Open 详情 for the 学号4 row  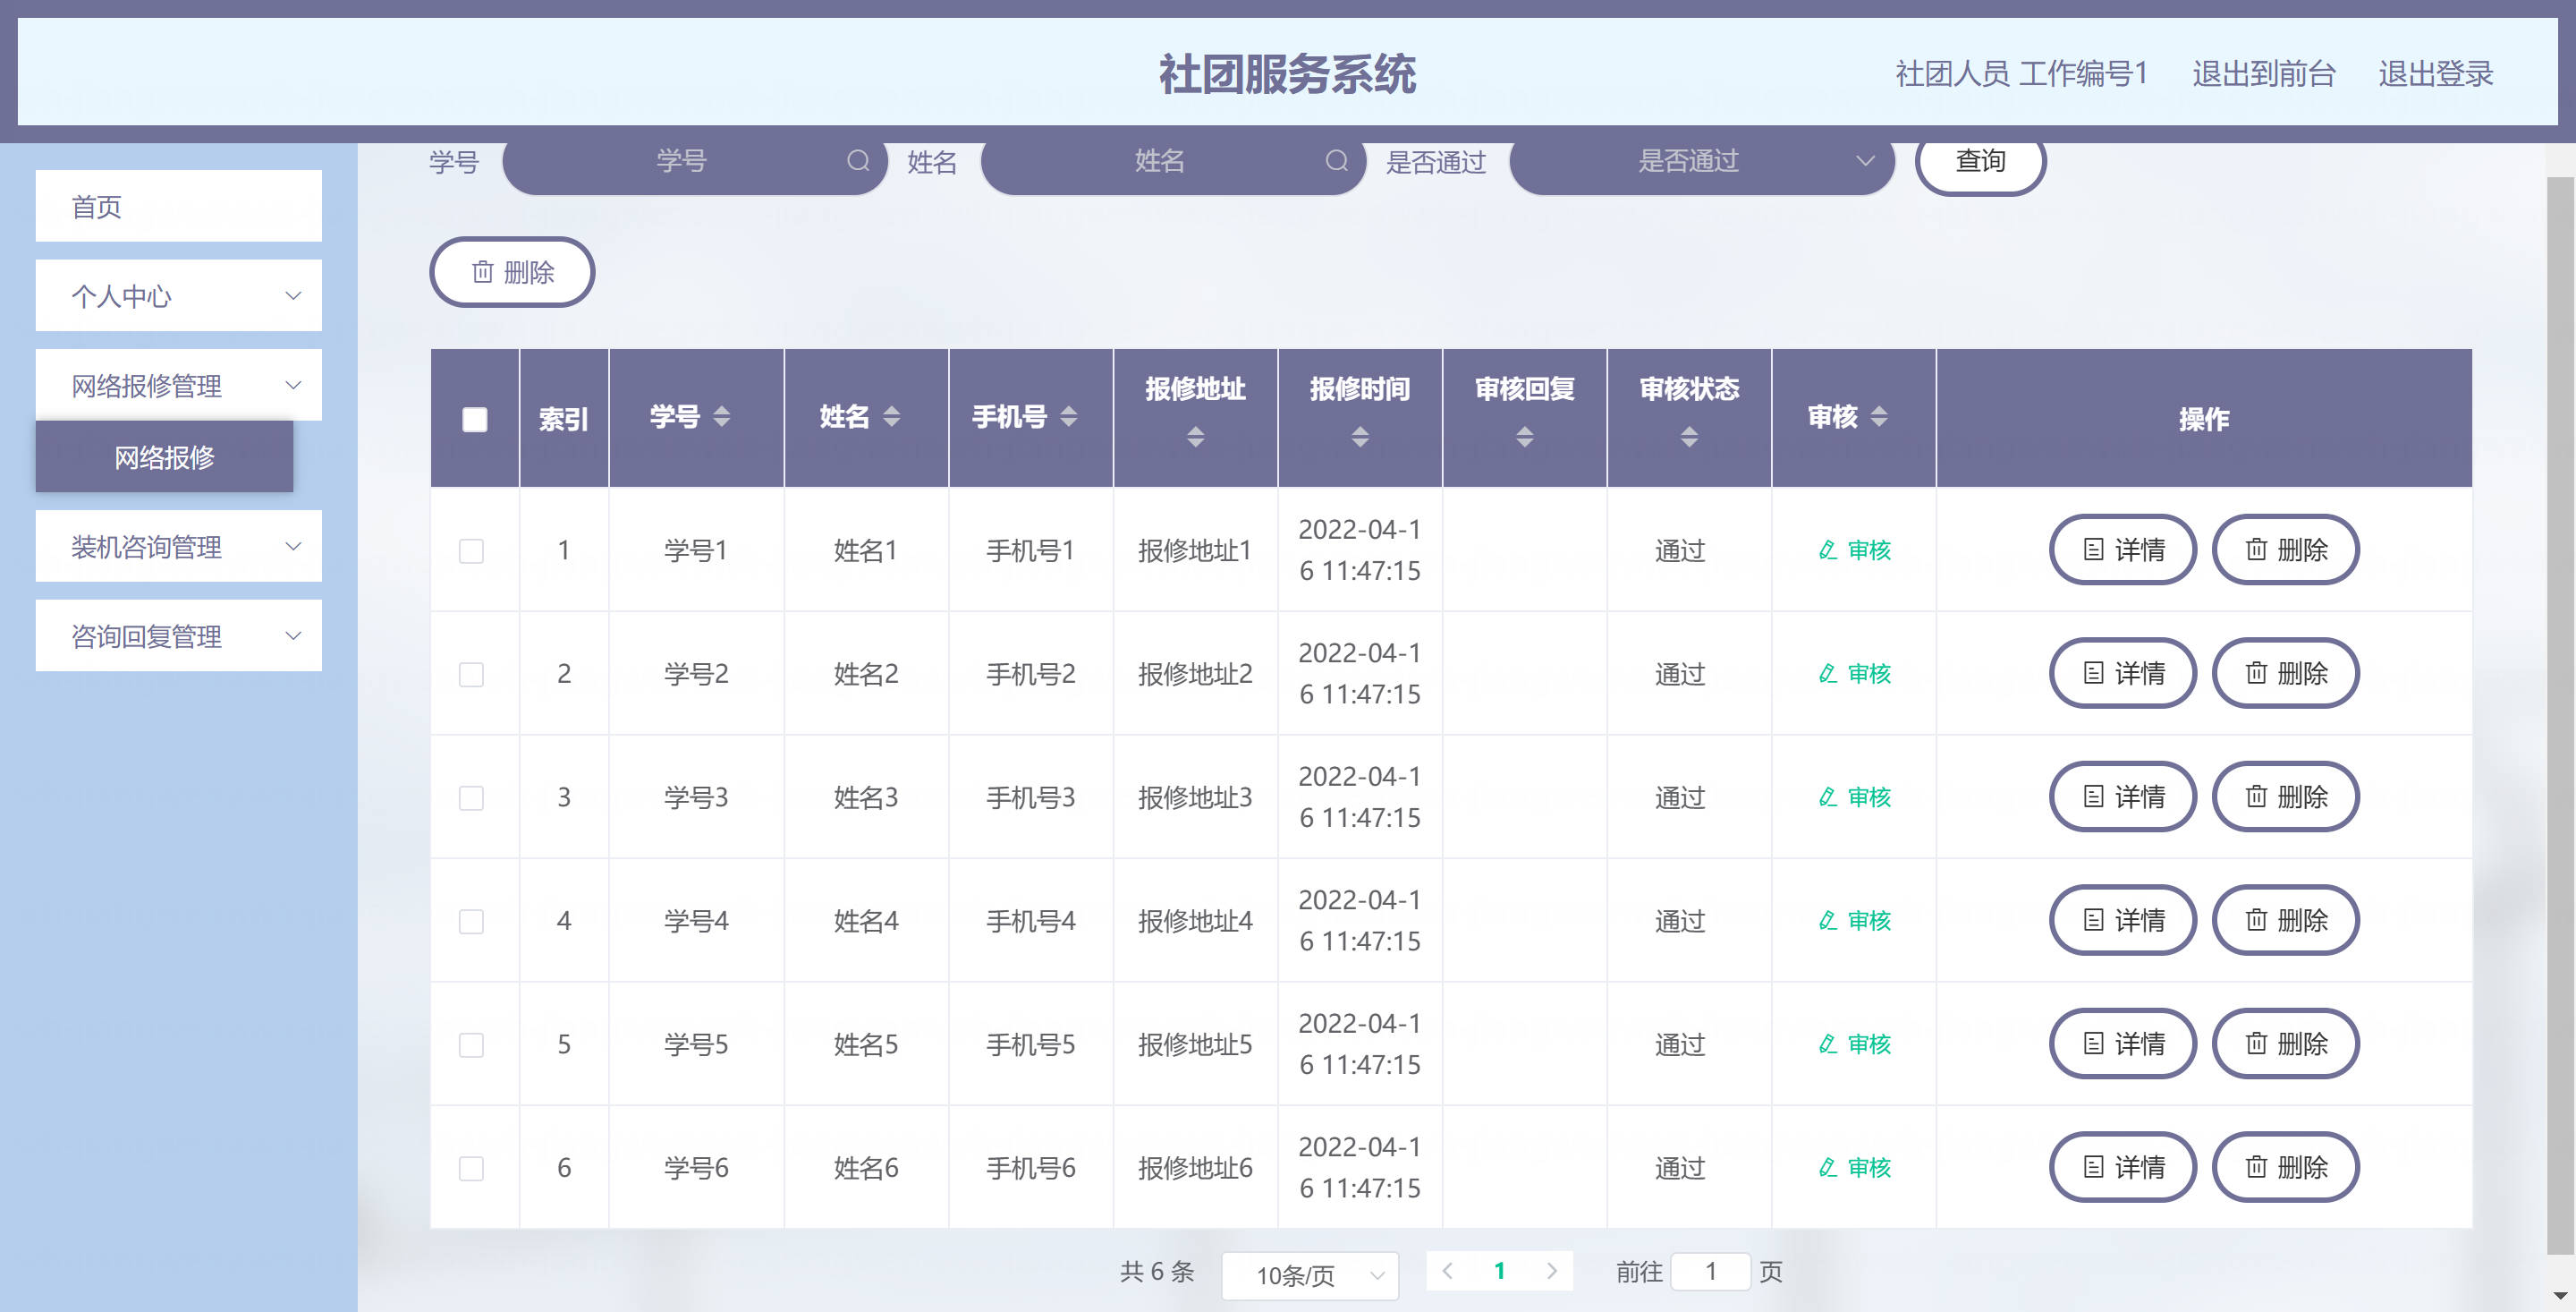2123,921
